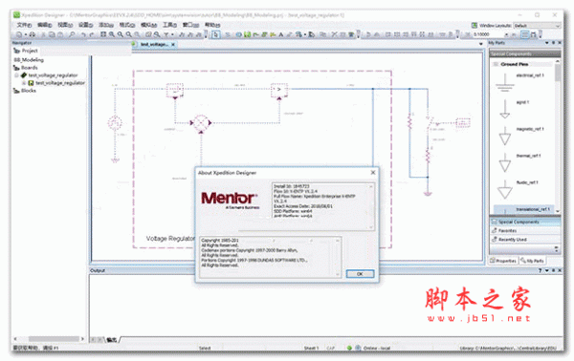Expand the test_voltage_regulator schematic sheet node
Viewport: 574px width, 361px height.
pos(24,83)
